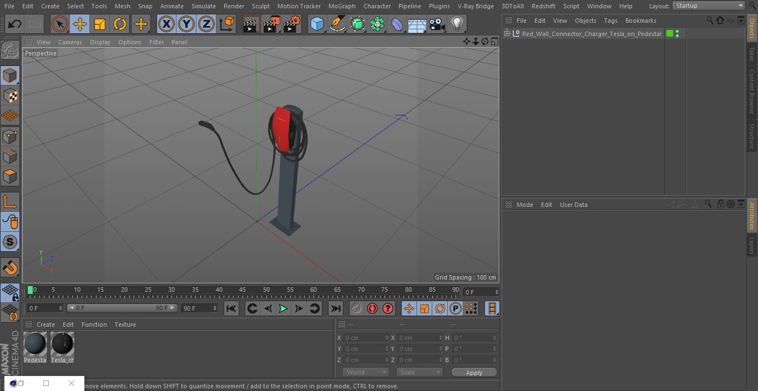Toggle X axis lock

(x=166, y=24)
